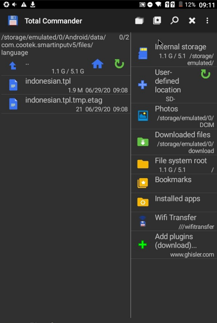Open Installed apps entry
This screenshot has height=323, width=217.
(x=174, y=202)
